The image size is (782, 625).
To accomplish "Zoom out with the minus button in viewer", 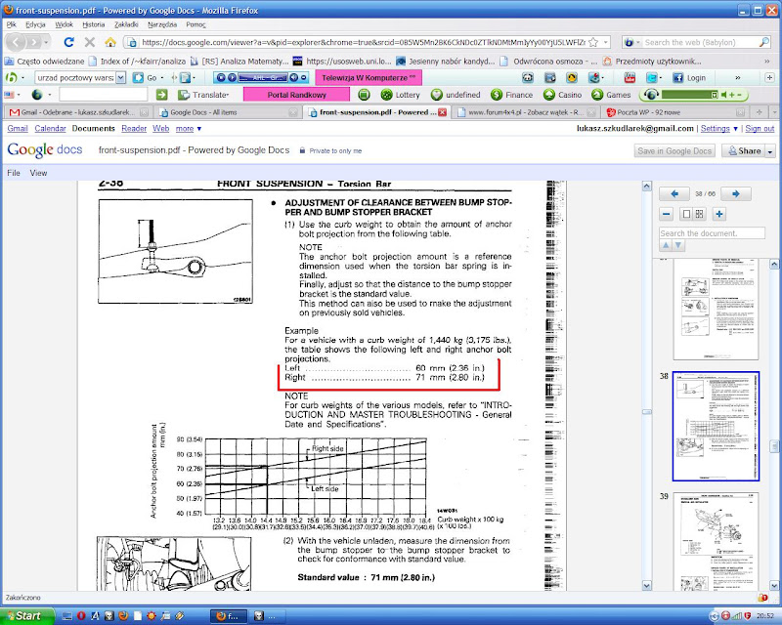I will [667, 214].
